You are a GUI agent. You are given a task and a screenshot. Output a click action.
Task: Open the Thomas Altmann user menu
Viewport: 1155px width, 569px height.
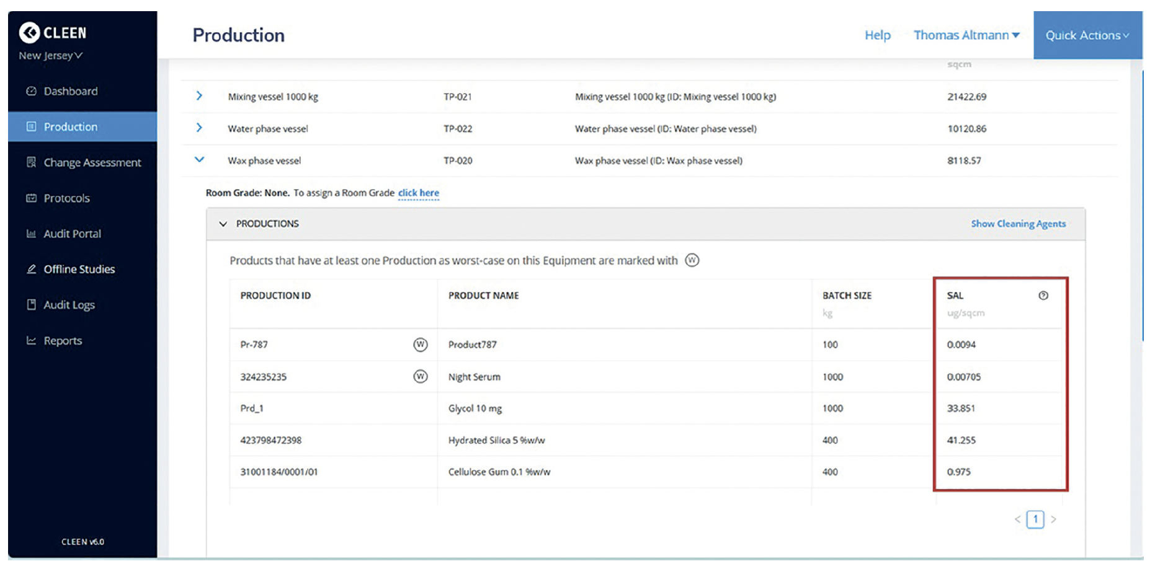click(966, 35)
